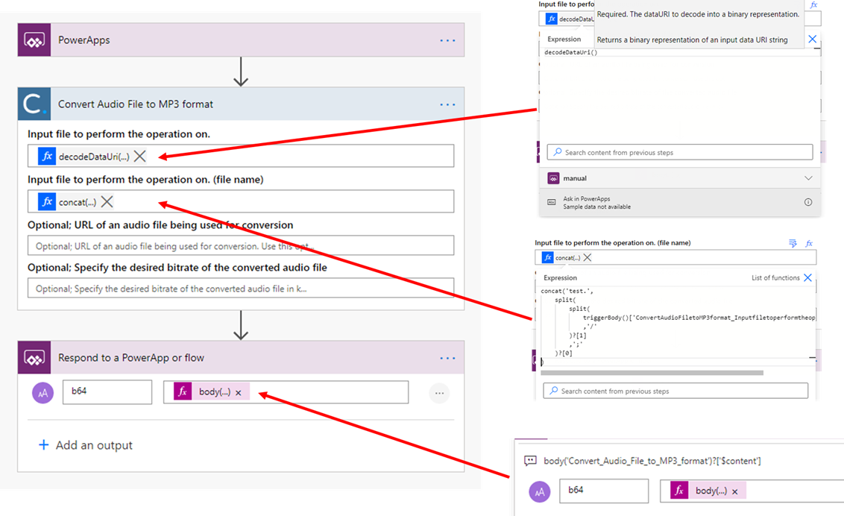
Task: Click the desired bitrate input field
Action: point(241,289)
